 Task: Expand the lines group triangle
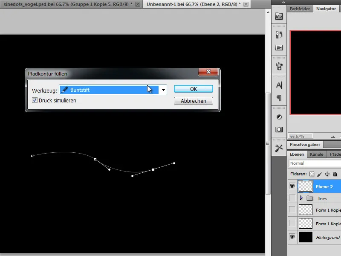(x=301, y=198)
